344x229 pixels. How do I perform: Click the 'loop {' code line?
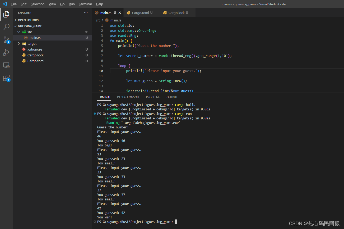click(x=124, y=66)
